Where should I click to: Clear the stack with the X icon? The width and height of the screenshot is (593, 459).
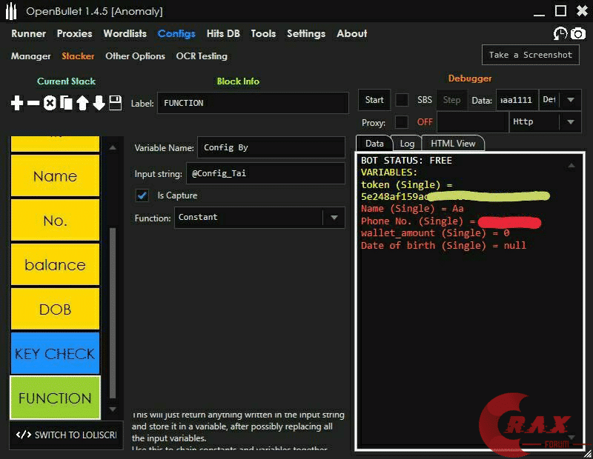point(50,104)
